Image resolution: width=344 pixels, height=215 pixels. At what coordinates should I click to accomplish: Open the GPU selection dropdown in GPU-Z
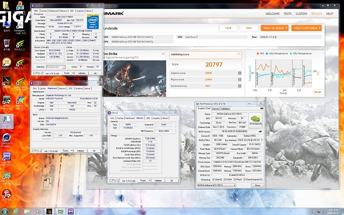click(216, 185)
